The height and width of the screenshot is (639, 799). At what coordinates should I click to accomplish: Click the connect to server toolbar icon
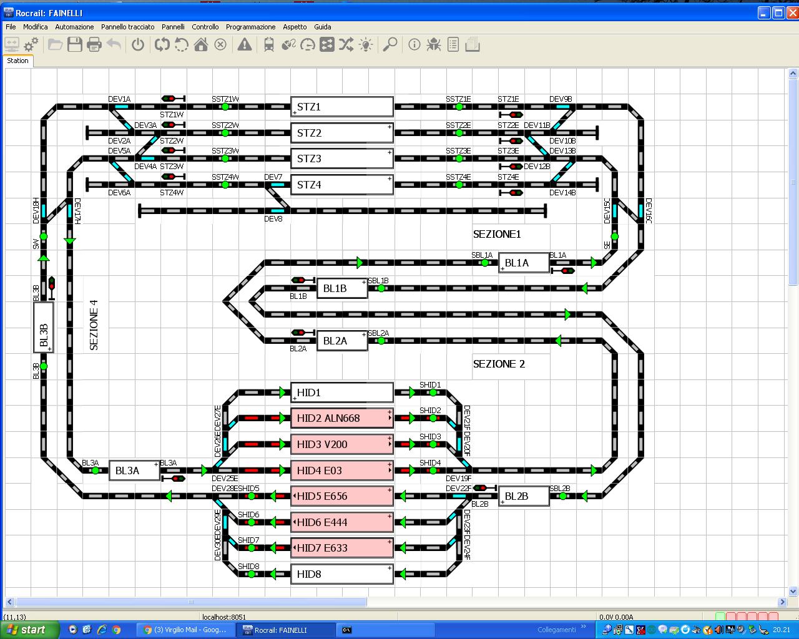12,44
